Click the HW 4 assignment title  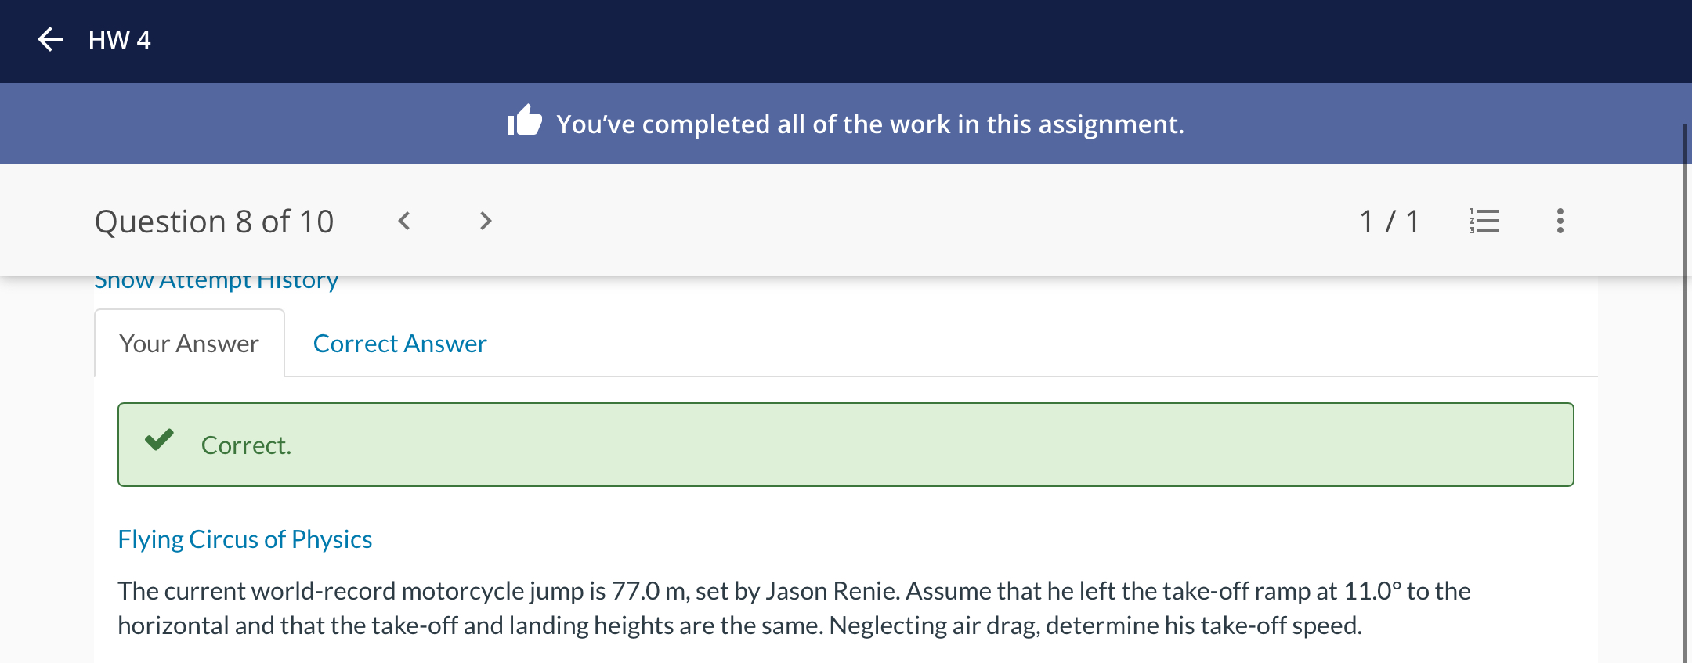click(x=119, y=39)
